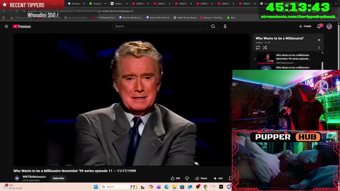Click the Share button

coord(201,178)
